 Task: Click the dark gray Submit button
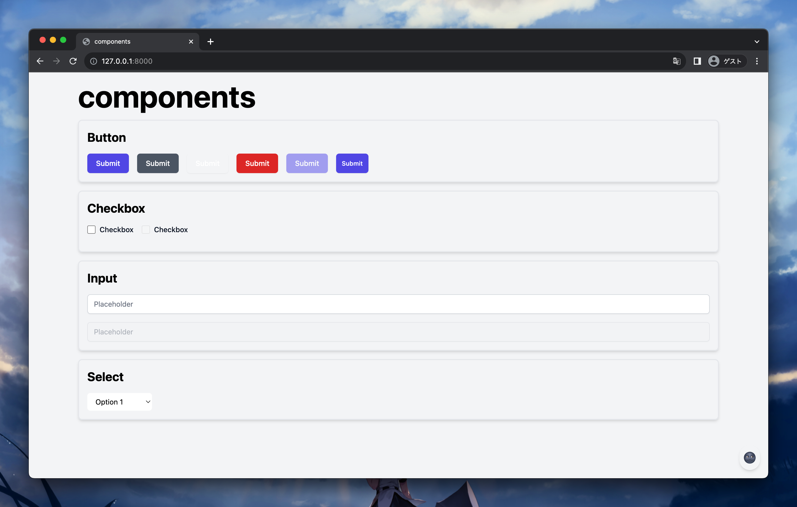pyautogui.click(x=158, y=163)
